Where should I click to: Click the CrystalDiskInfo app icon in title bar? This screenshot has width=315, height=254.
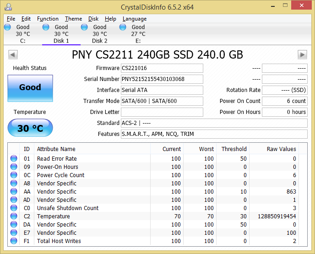tap(8, 7)
